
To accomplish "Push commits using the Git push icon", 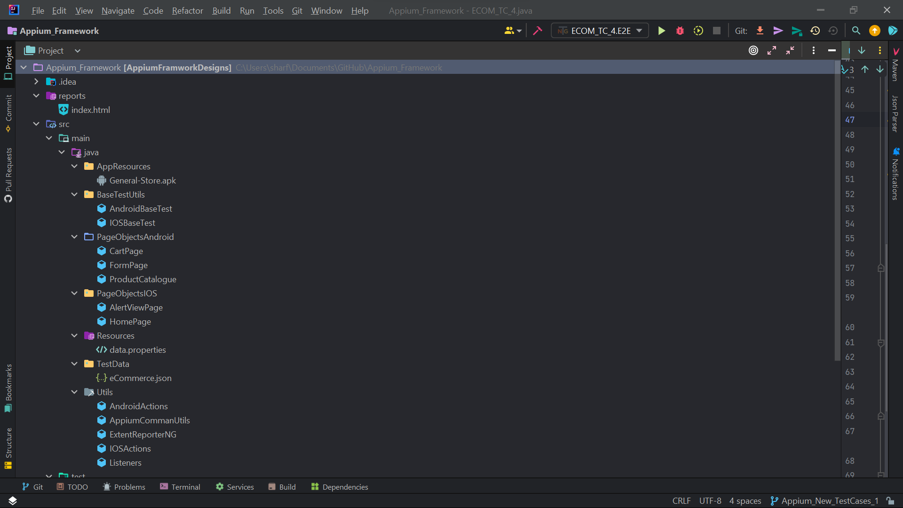I will (x=778, y=30).
